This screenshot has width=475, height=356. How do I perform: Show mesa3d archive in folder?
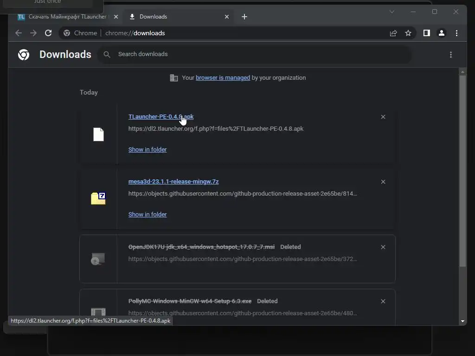point(148,214)
